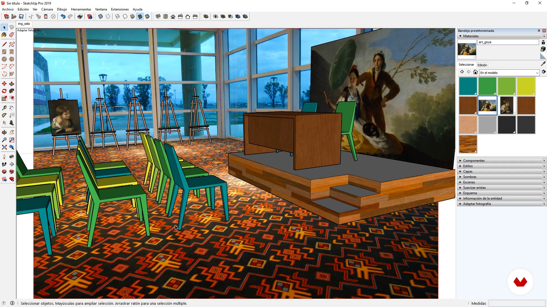Select the Paint Bucket tool

4,35
